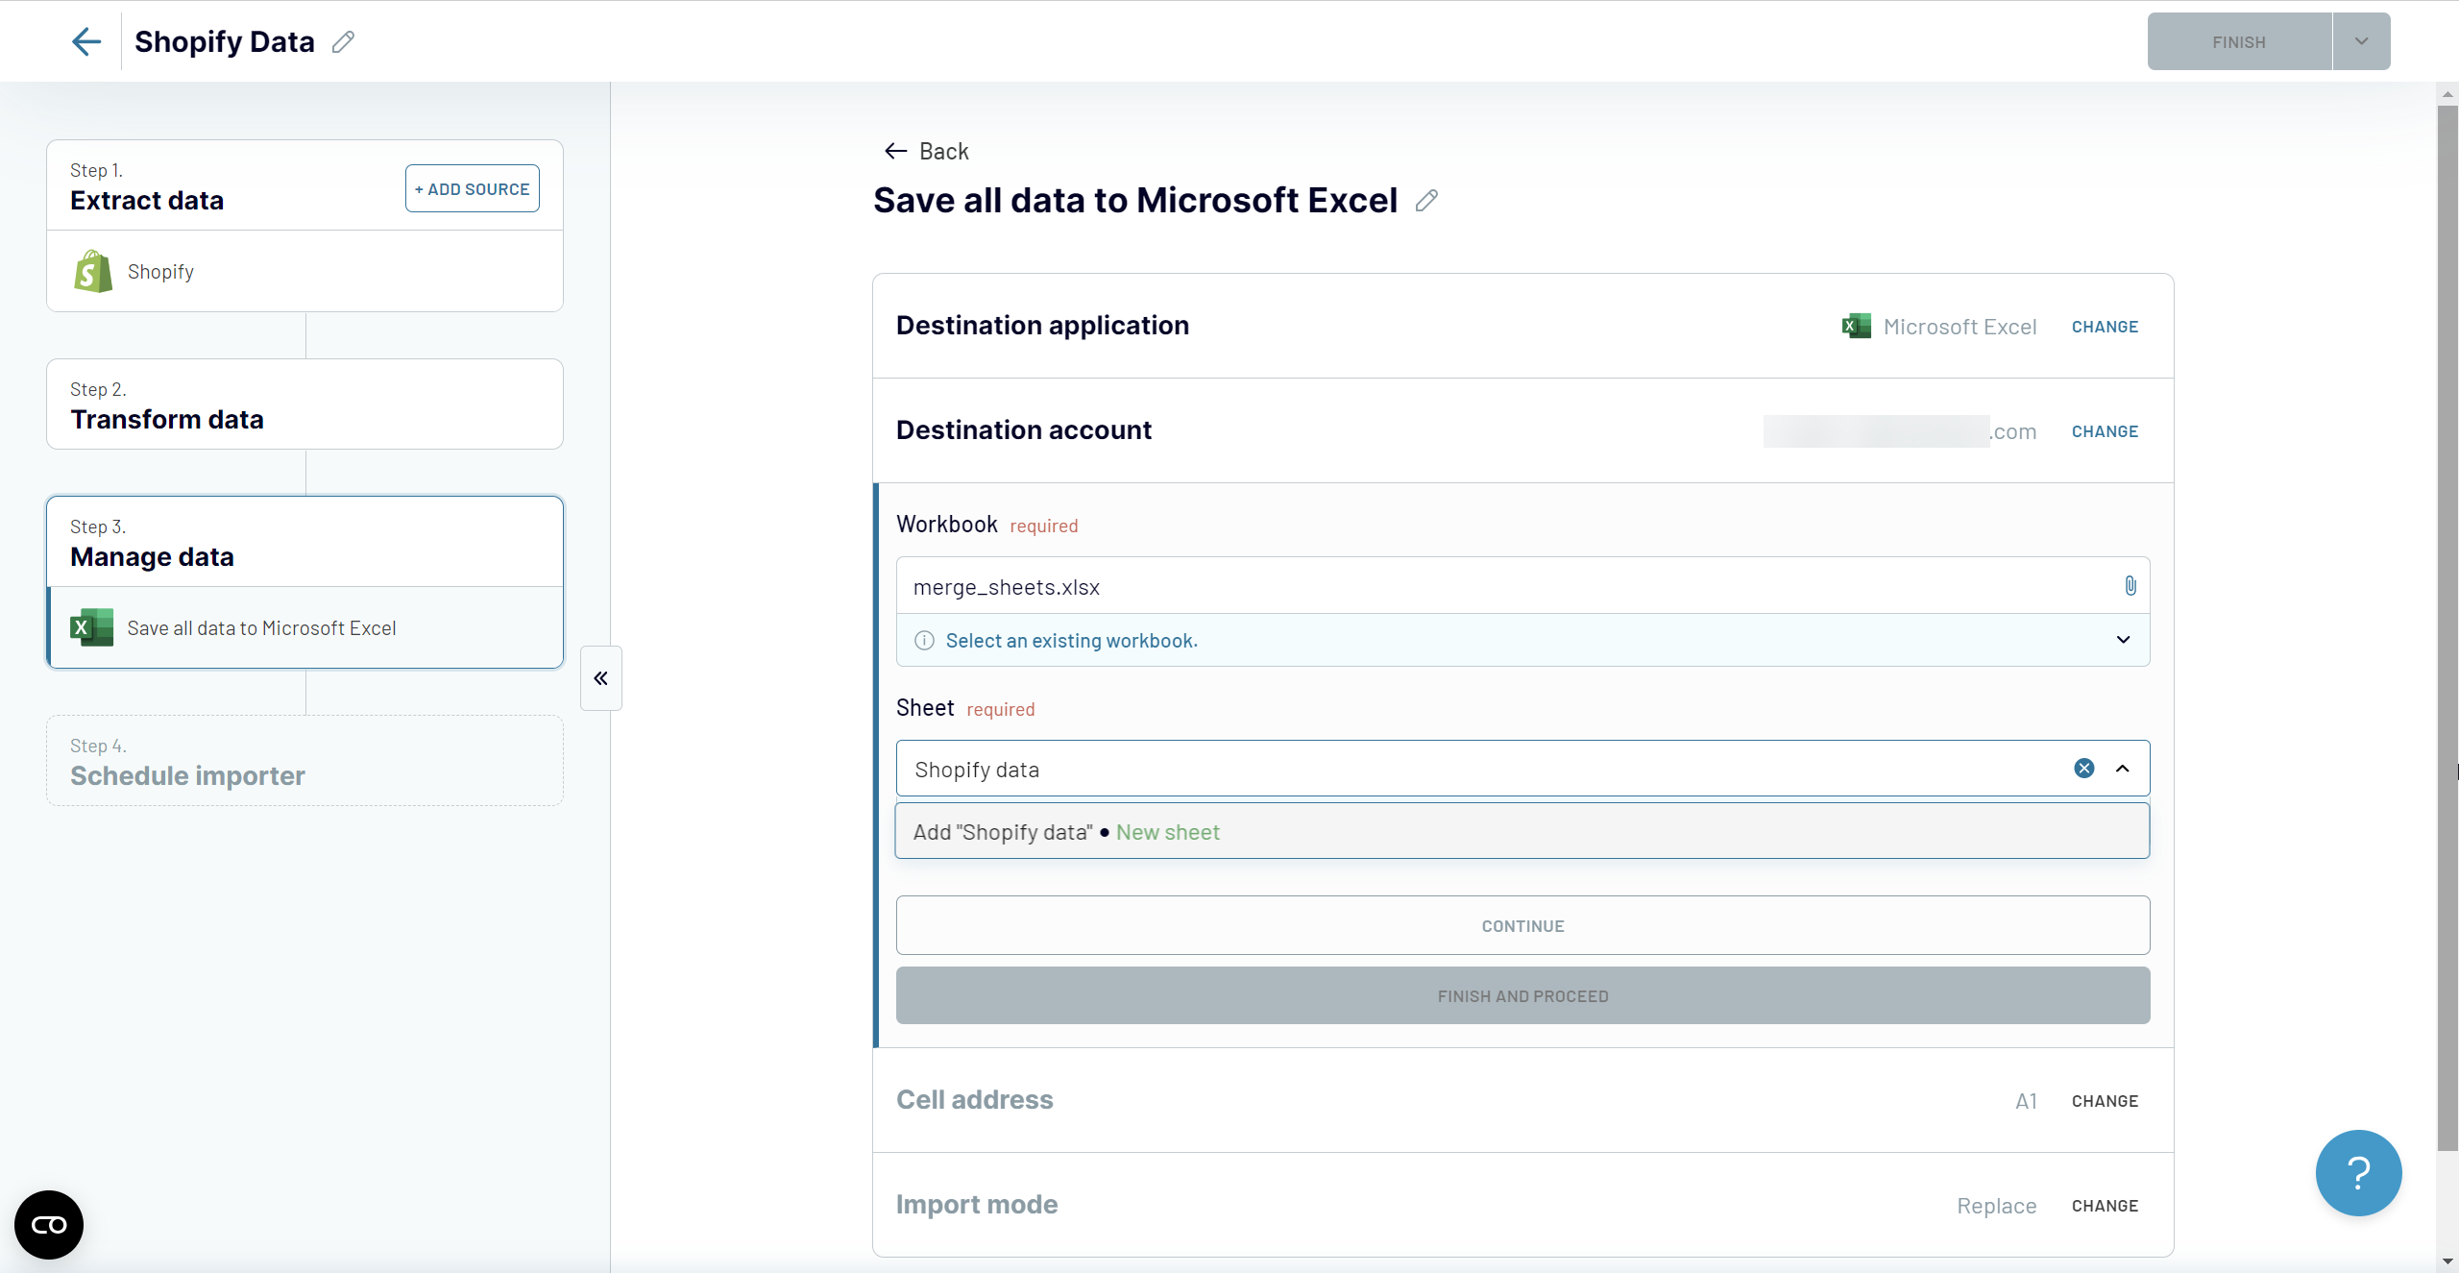Click the black widget at bottom left
This screenshot has height=1273, width=2459.
tap(49, 1225)
